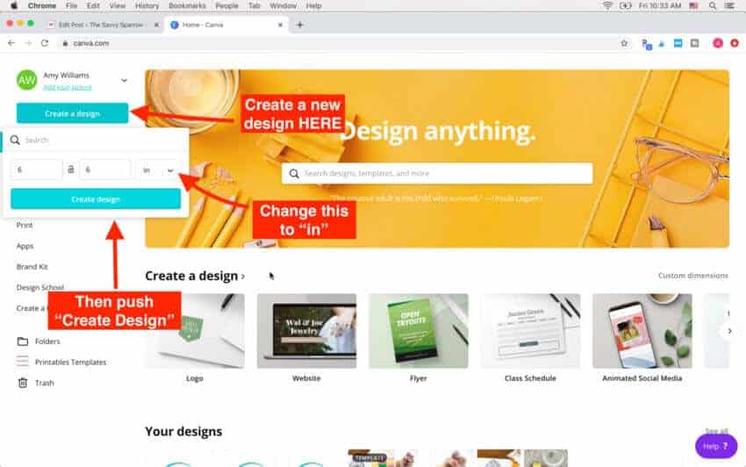The image size is (746, 467).
Task: Select the Flyer design thumbnail
Action: pyautogui.click(x=418, y=331)
